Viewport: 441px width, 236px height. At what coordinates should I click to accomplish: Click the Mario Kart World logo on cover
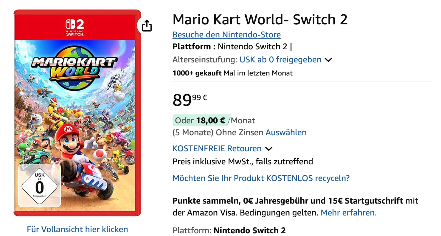[x=75, y=67]
